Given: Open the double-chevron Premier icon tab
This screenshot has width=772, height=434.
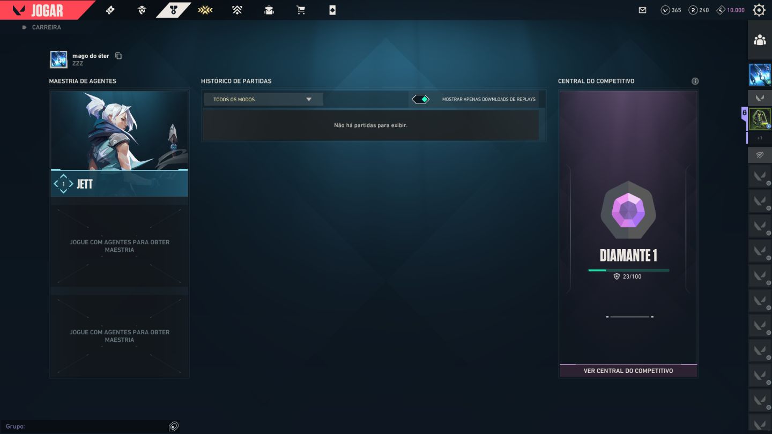Looking at the screenshot, I should (x=237, y=10).
